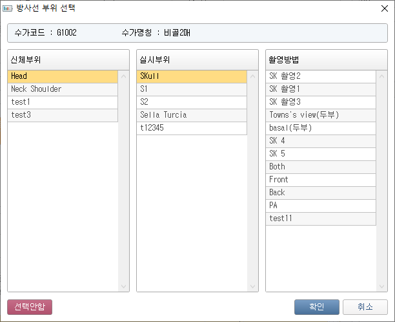
Task: Choose test3 in 신체부위 list
Action: point(63,115)
